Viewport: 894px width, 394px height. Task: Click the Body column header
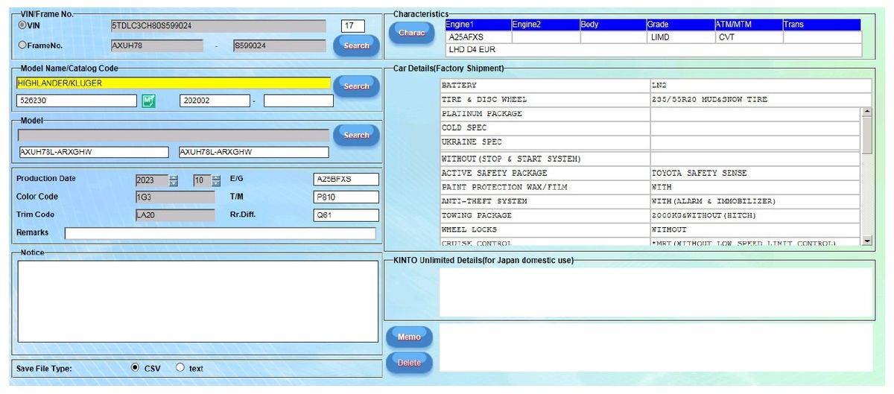(613, 25)
